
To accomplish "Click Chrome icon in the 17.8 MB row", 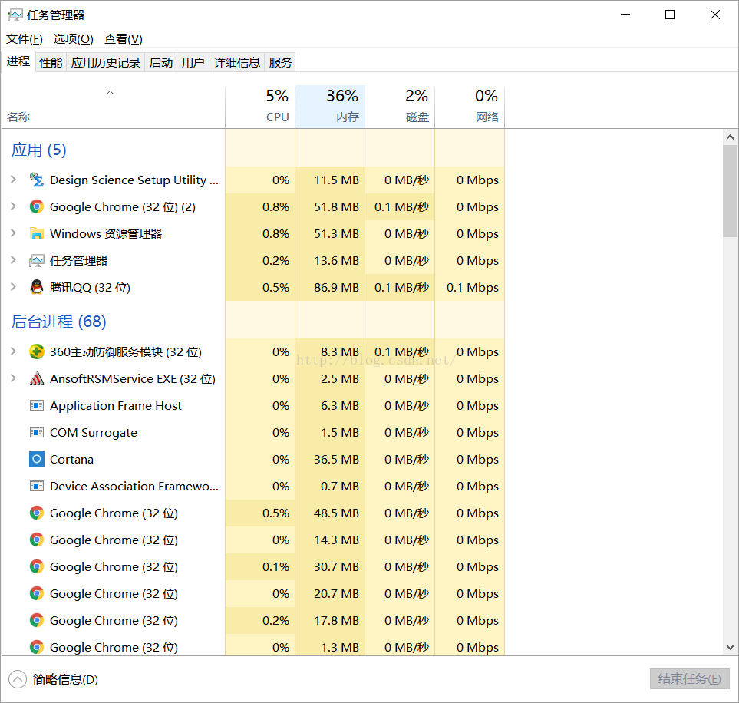I will click(x=37, y=620).
